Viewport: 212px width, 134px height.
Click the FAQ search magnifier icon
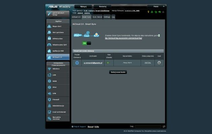[164, 127]
